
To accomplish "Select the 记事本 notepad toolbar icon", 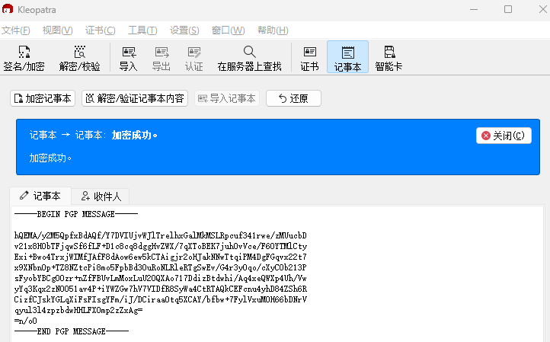I will (x=347, y=57).
